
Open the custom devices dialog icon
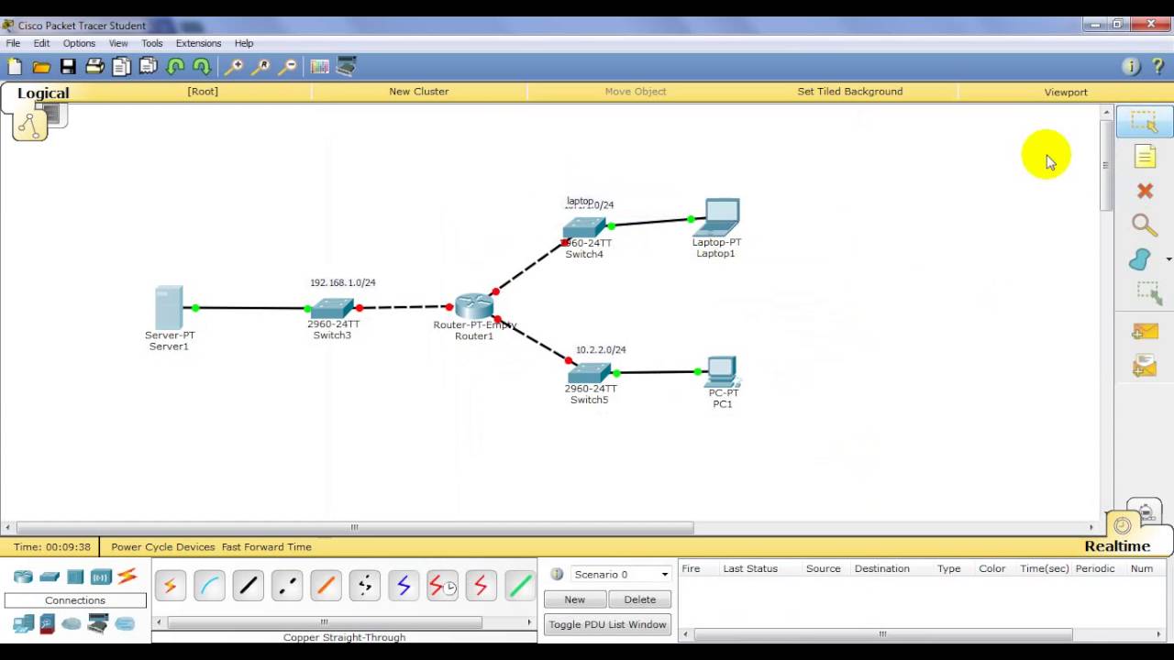[346, 66]
